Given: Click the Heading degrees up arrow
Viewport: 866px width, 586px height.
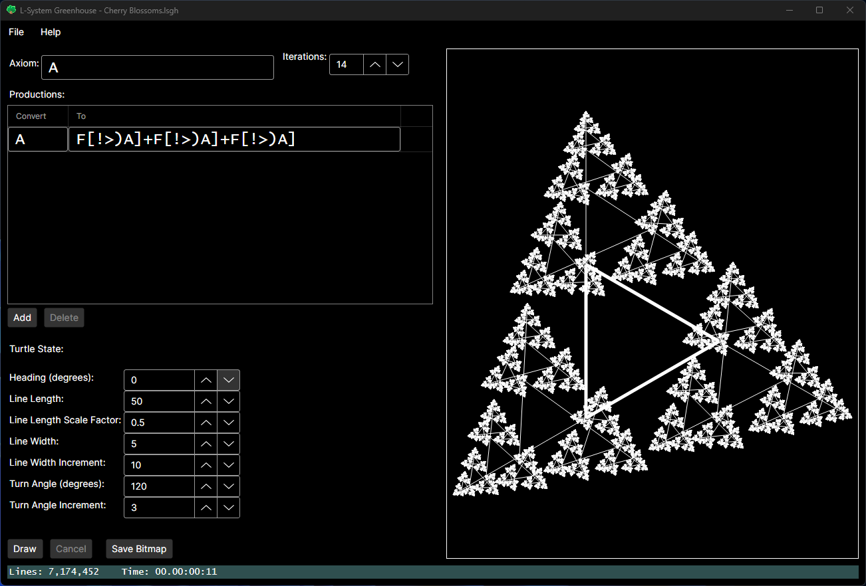Looking at the screenshot, I should tap(206, 380).
